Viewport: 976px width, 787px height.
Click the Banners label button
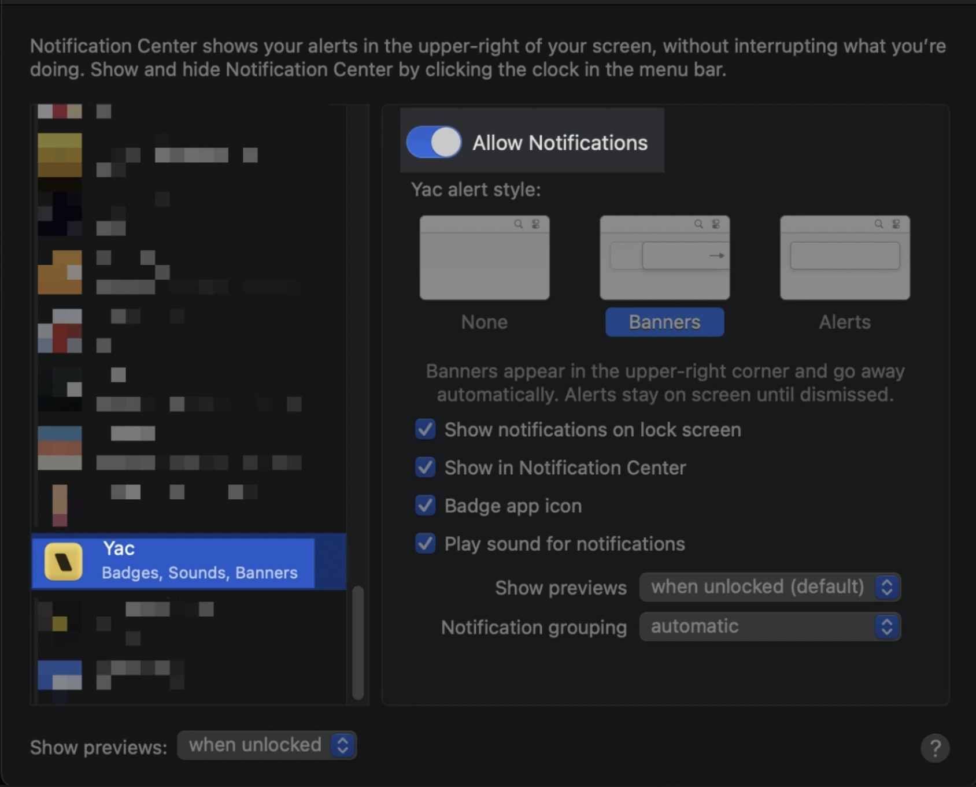[x=664, y=322]
